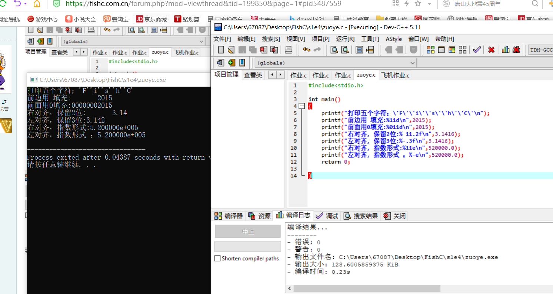
Task: Open the empty members dropdown beside (globals)
Action: 484,63
